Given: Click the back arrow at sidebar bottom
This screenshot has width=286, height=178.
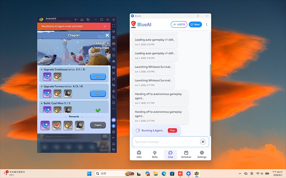Looking at the screenshot, I should [114, 138].
